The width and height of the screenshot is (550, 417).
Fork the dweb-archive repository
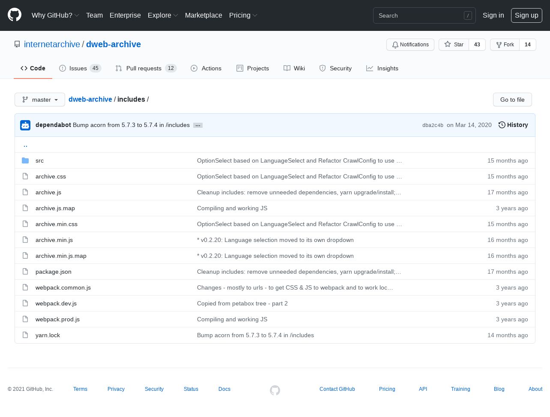(505, 45)
